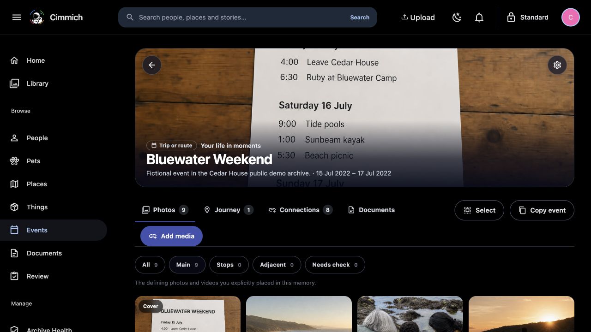Viewport: 591px width, 332px height.
Task: Open the hamburger navigation menu
Action: pos(17,18)
